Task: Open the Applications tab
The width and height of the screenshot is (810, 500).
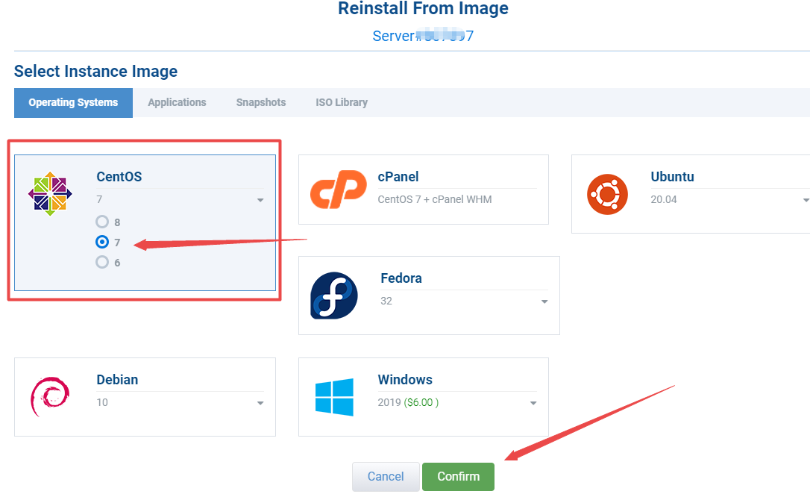Action: (x=178, y=102)
